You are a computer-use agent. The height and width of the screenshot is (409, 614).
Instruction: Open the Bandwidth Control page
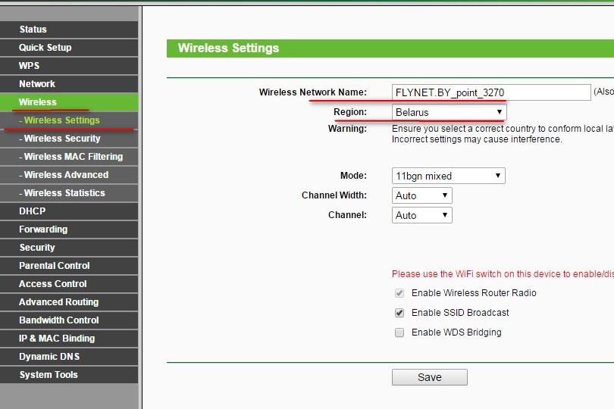[68, 320]
